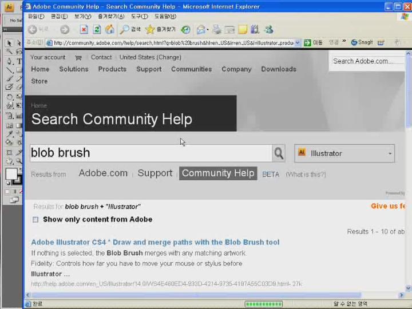Select the Line Segment tool in Illustrator
The width and height of the screenshot is (412, 309).
point(9,70)
